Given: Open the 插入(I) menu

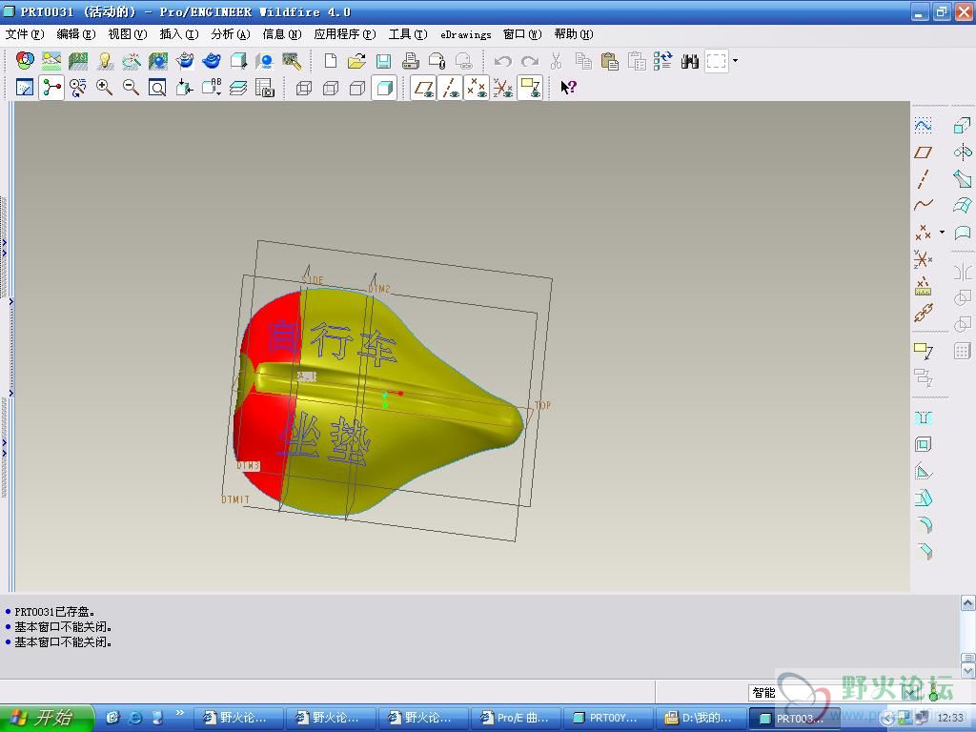Looking at the screenshot, I should click(179, 34).
